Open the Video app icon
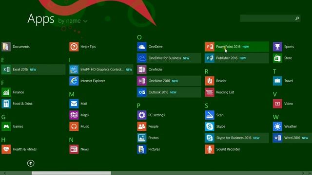 (x=277, y=104)
